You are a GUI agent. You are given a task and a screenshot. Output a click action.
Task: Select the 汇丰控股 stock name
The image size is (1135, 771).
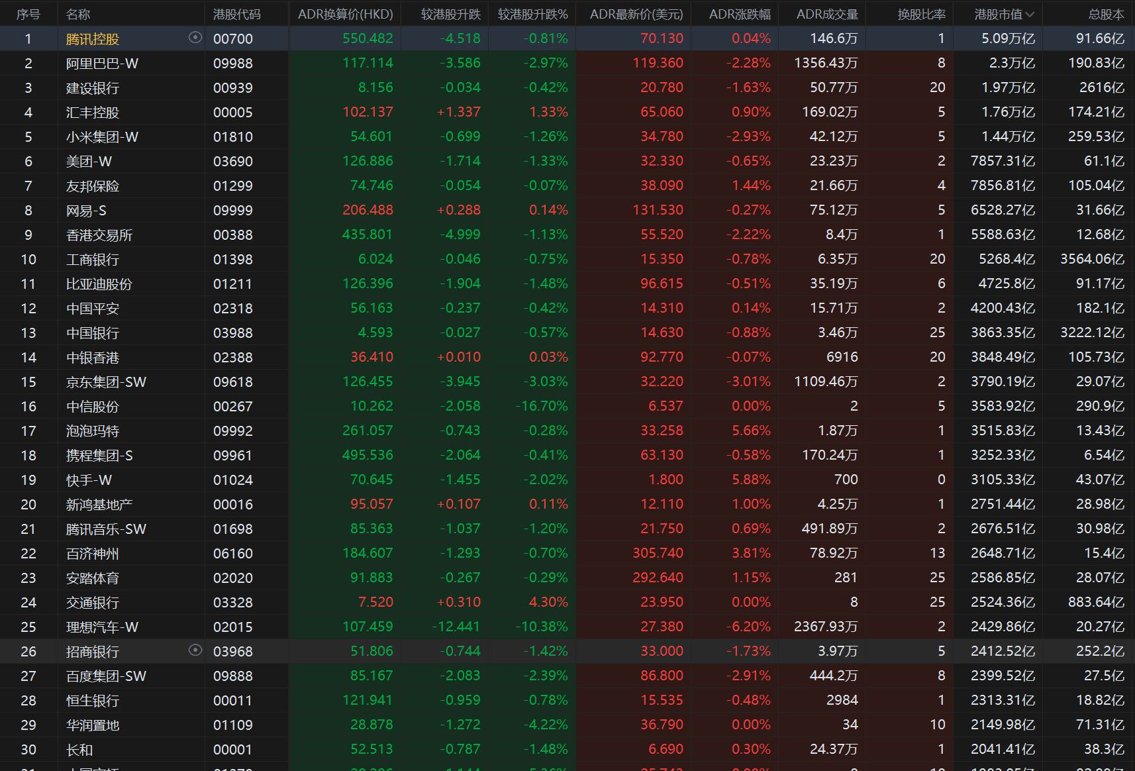(x=92, y=113)
